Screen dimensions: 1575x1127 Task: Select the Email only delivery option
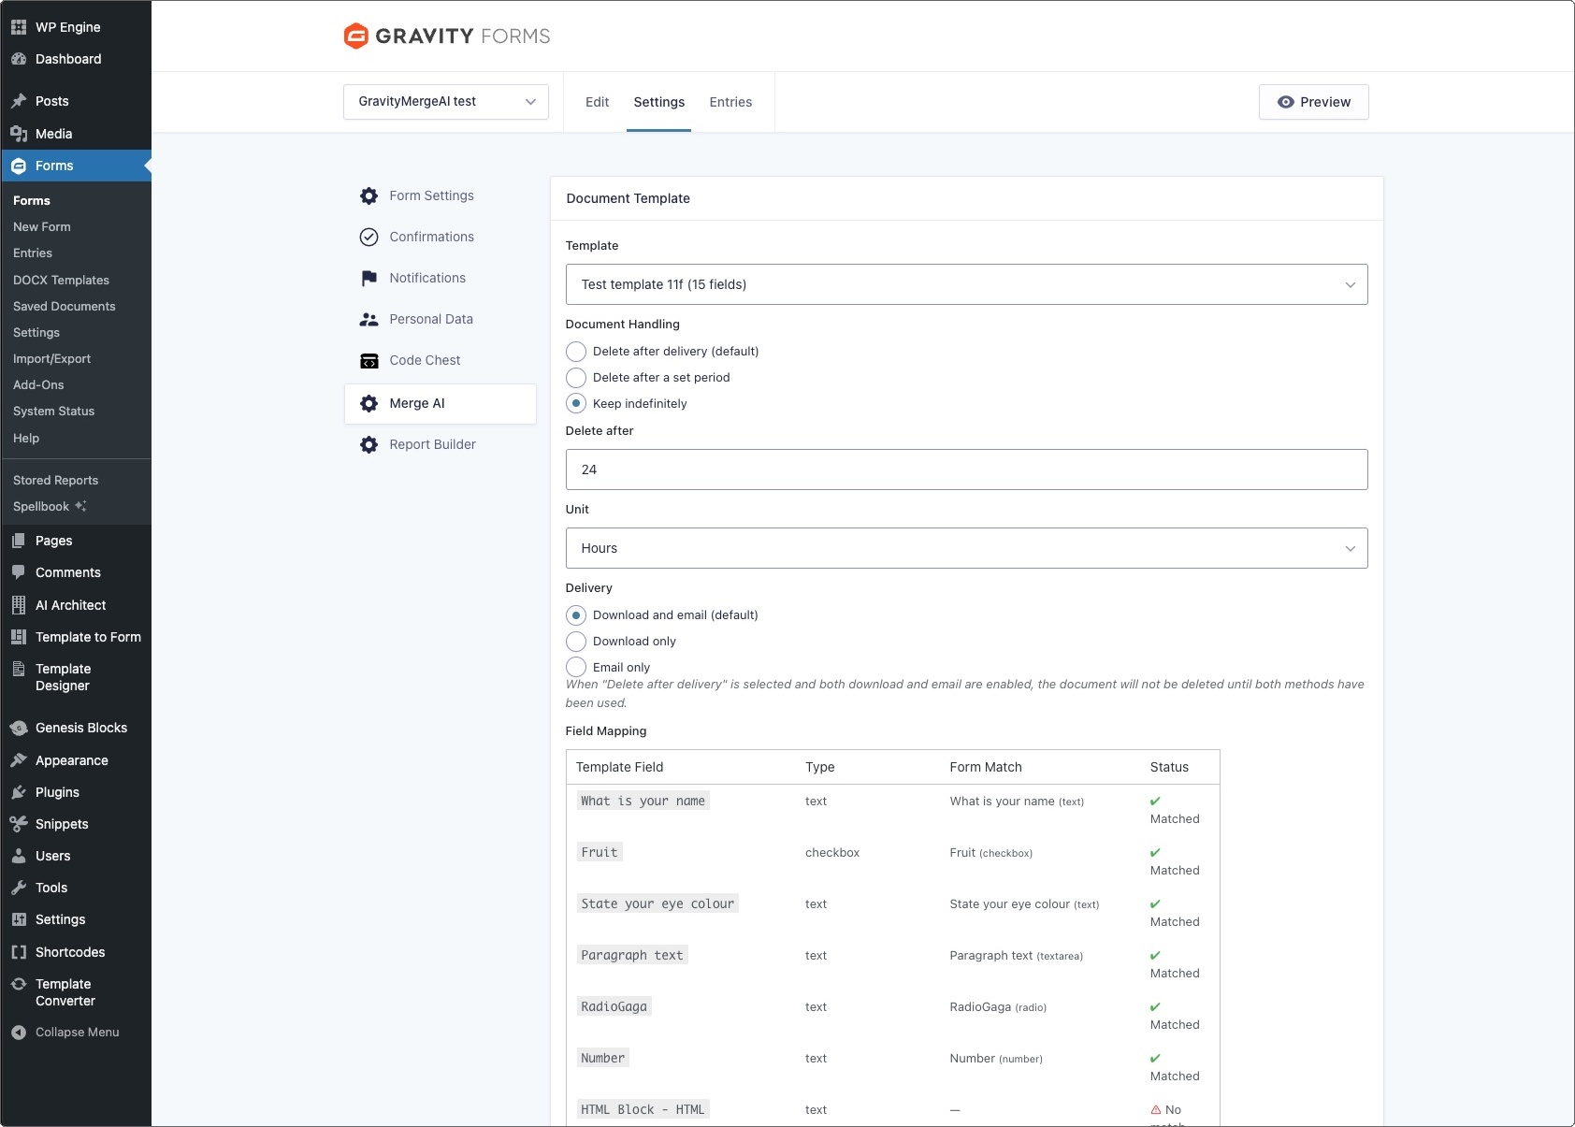576,667
